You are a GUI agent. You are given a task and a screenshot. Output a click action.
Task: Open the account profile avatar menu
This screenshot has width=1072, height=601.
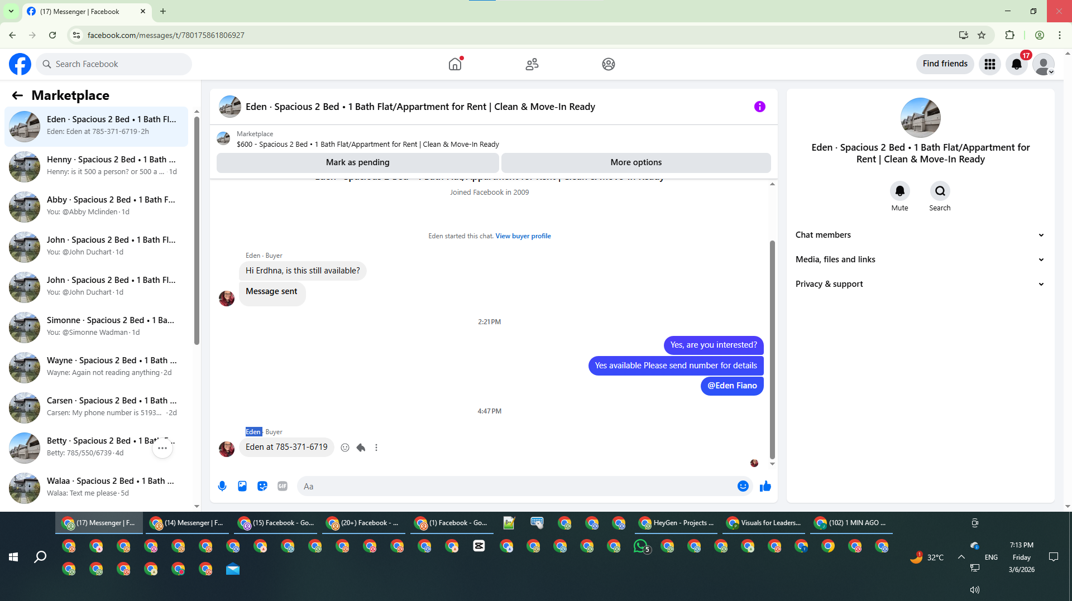click(x=1044, y=64)
